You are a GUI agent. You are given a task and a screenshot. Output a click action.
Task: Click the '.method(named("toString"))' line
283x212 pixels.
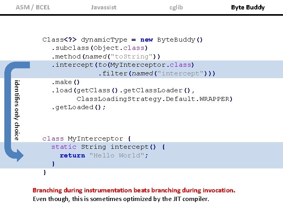(x=106, y=57)
